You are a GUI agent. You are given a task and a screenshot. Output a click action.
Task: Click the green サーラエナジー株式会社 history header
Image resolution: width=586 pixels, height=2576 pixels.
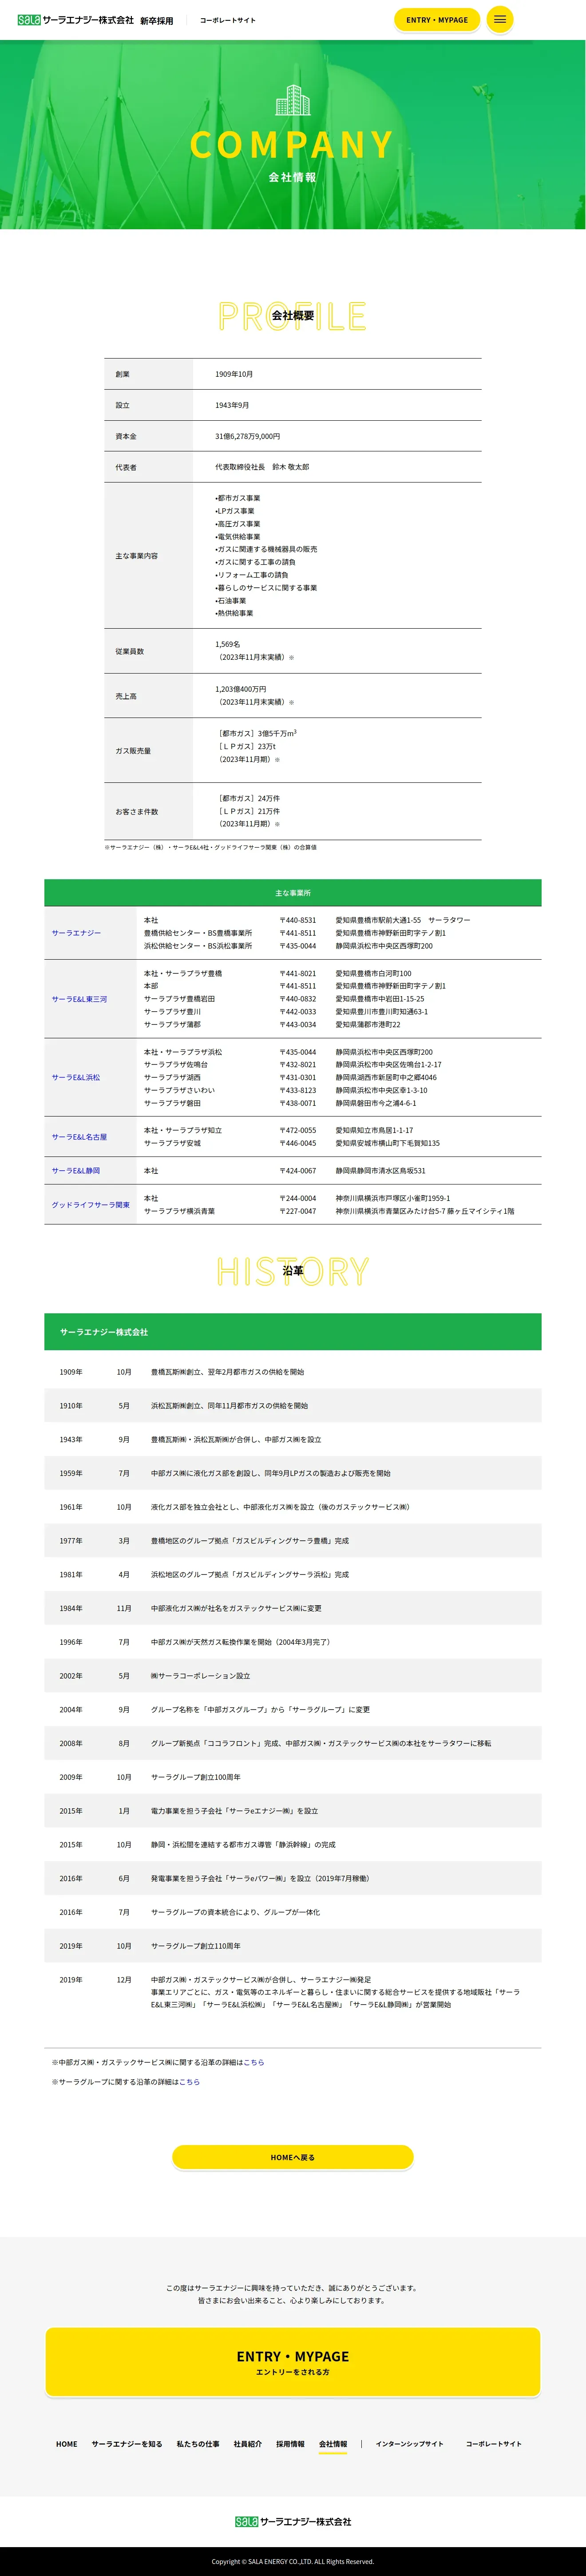coord(293,1332)
